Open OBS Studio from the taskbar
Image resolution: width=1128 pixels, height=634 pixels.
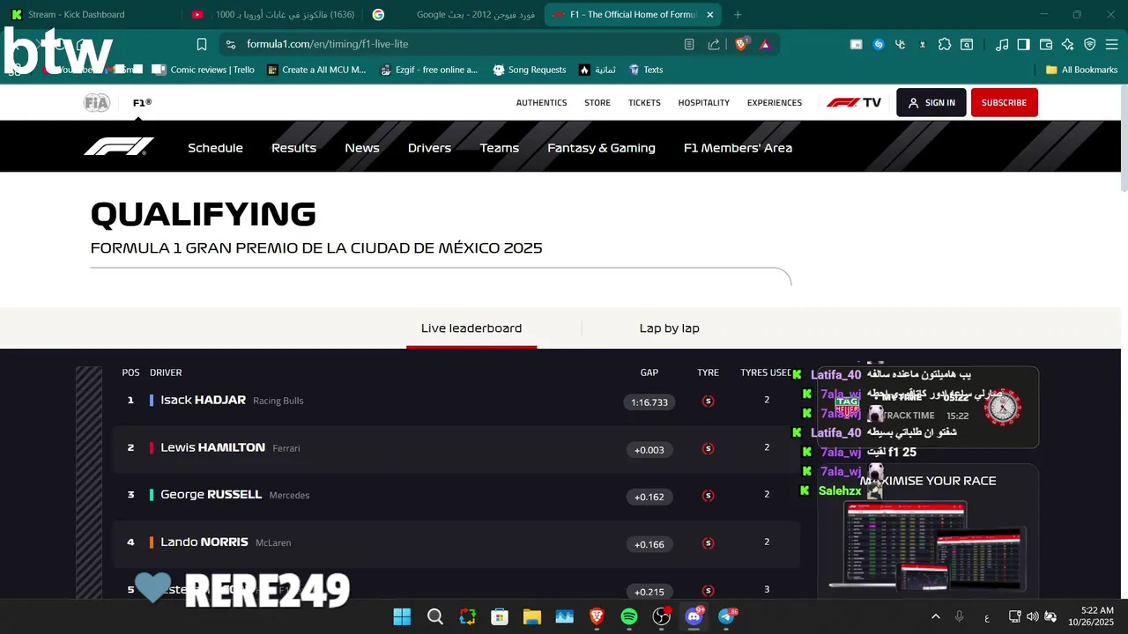click(661, 616)
